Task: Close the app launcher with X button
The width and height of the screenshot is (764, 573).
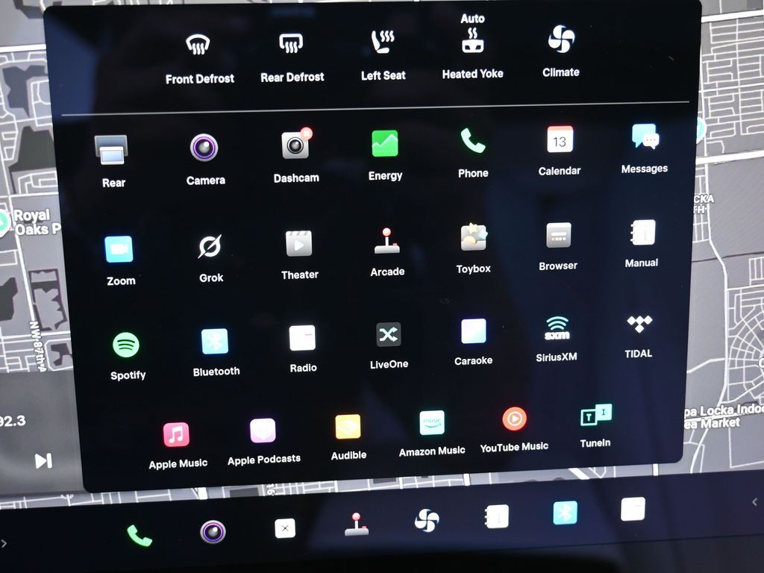Action: (285, 528)
